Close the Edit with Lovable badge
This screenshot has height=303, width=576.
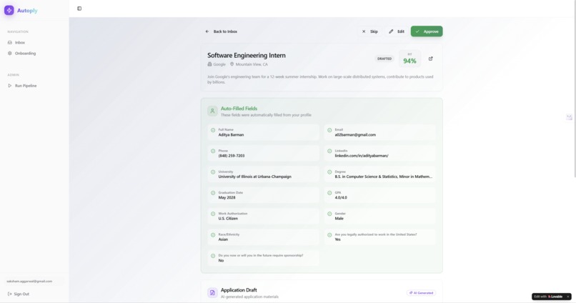click(568, 297)
